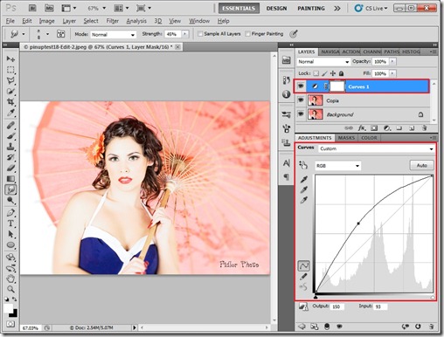Image resolution: width=444 pixels, height=337 pixels.
Task: Select the Type tool
Action: pyautogui.click(x=10, y=224)
